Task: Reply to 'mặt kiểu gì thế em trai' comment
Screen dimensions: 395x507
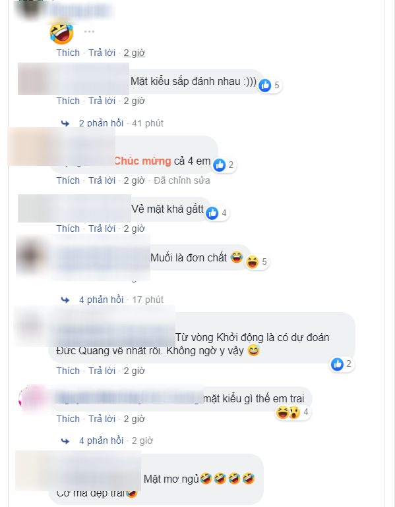Action: [x=102, y=419]
